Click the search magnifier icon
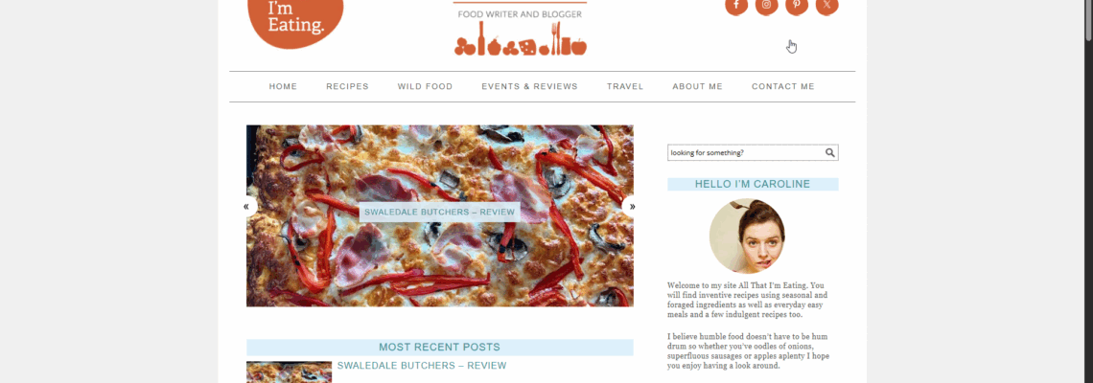Viewport: 1093px width, 383px height. [x=830, y=152]
